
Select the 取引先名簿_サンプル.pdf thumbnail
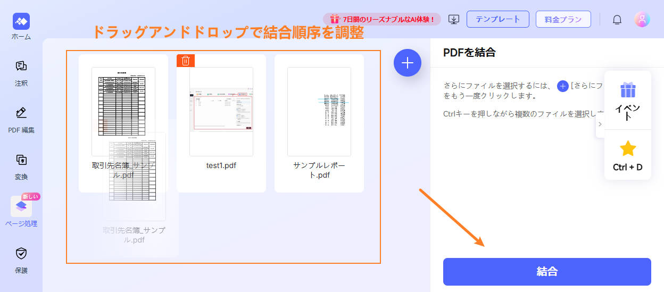(123, 111)
